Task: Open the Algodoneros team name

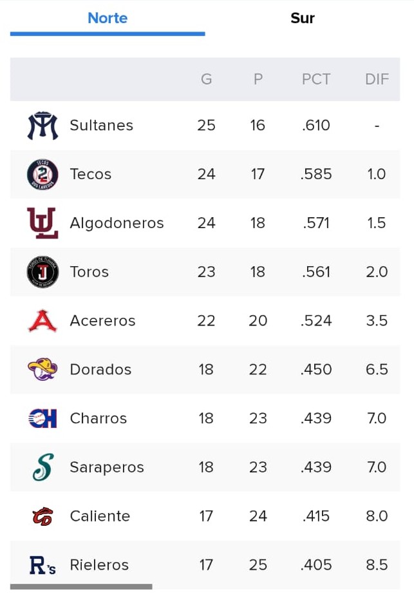Action: click(x=117, y=223)
